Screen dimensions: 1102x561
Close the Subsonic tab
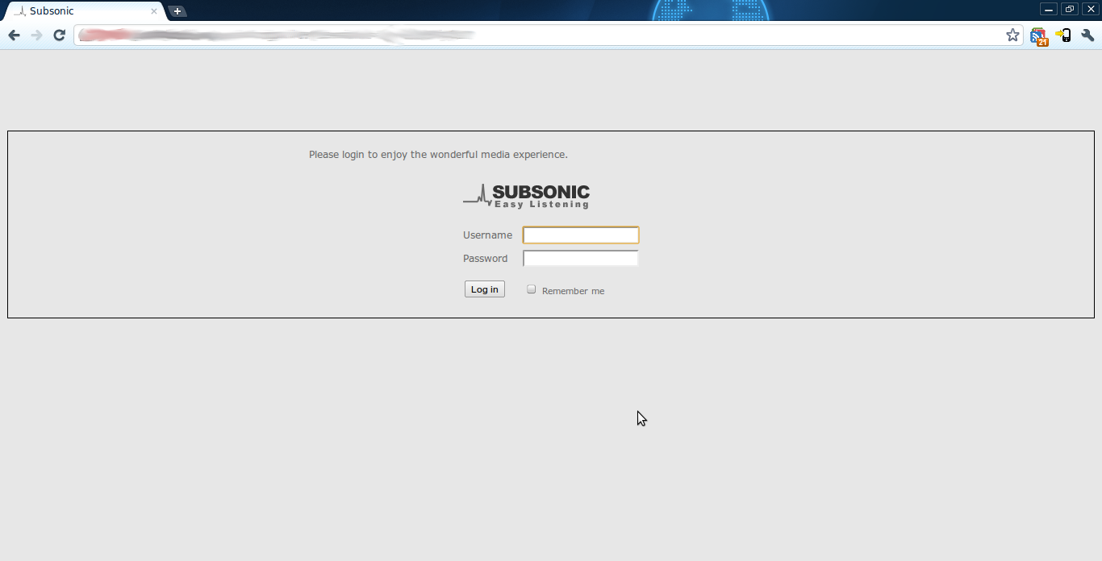(x=154, y=11)
